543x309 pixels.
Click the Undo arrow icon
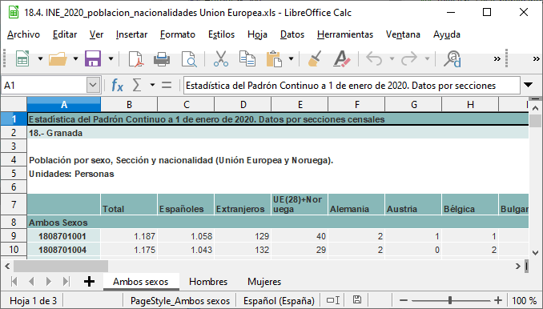[x=374, y=58]
